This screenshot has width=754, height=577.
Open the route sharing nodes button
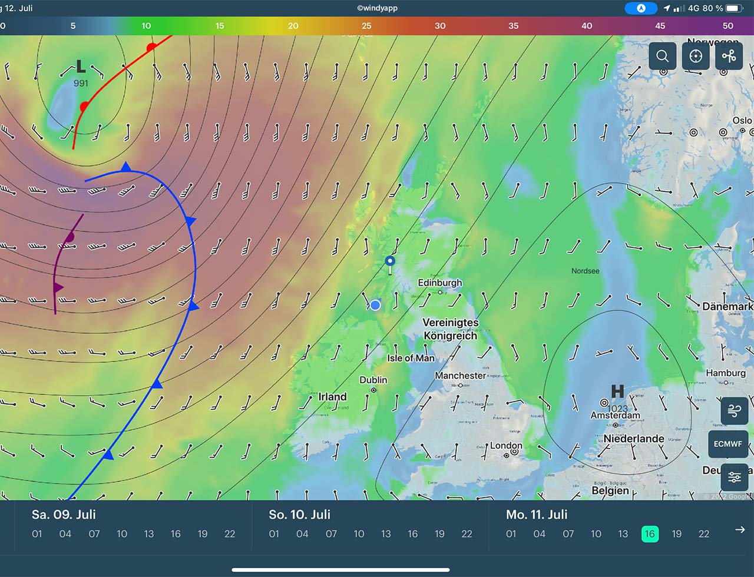(x=729, y=56)
